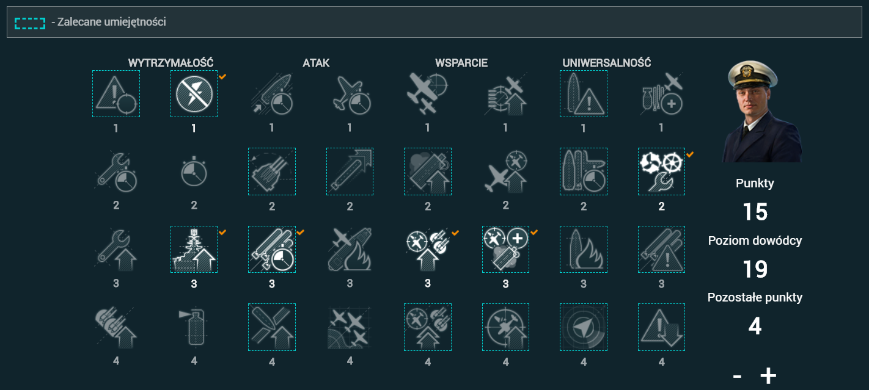The height and width of the screenshot is (390, 869).
Task: Select the radar location skill icon
Action: click(x=584, y=327)
